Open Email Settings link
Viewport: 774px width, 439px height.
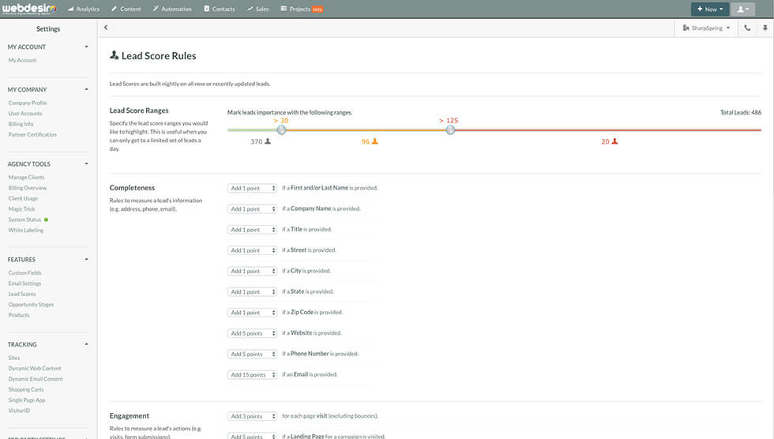pos(24,283)
